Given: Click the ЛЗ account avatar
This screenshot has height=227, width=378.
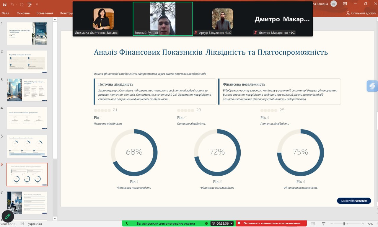Looking at the screenshot, I should [x=333, y=4].
